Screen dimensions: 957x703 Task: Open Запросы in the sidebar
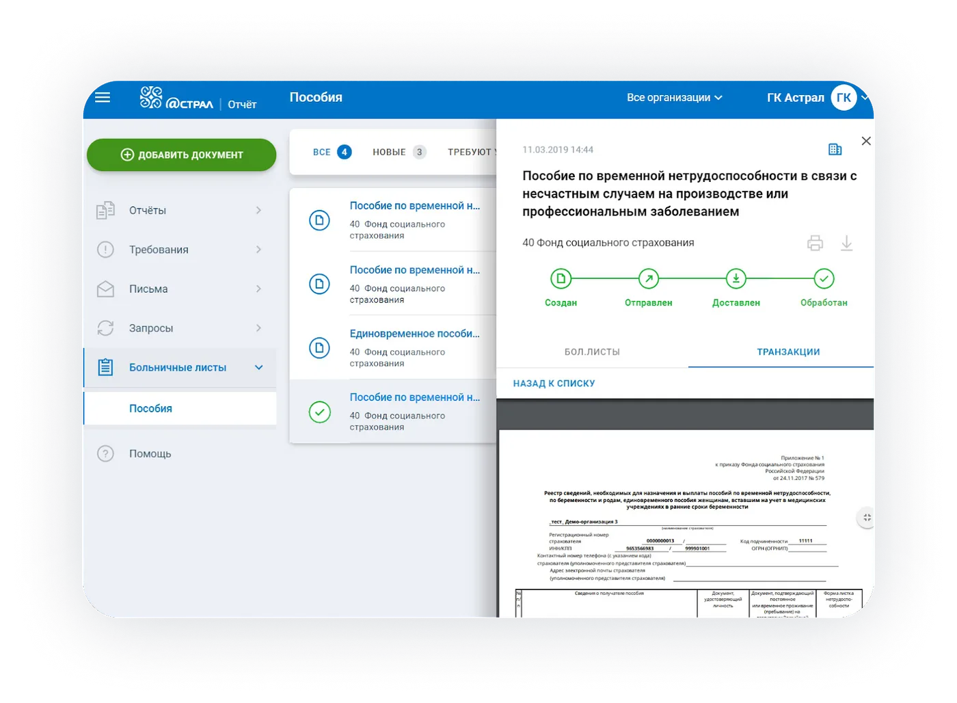(180, 328)
